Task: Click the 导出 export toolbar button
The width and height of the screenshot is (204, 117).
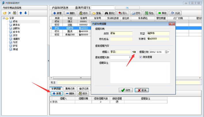Action: 149,13
